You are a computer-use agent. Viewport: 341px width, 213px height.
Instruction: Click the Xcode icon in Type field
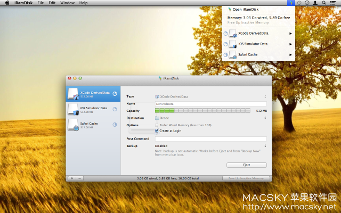coord(157,96)
